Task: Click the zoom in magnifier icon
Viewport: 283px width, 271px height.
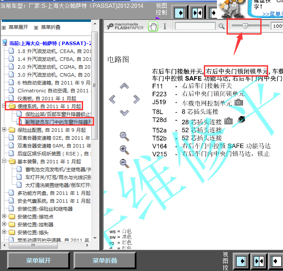Action: [125, 150]
